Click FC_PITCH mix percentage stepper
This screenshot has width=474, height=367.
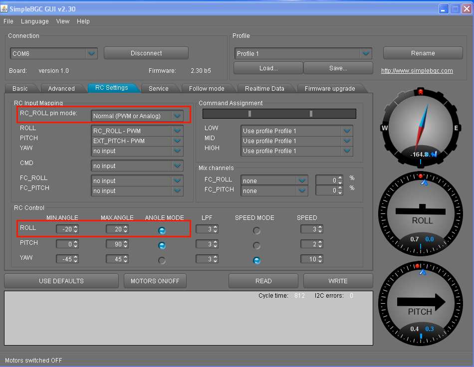click(340, 190)
